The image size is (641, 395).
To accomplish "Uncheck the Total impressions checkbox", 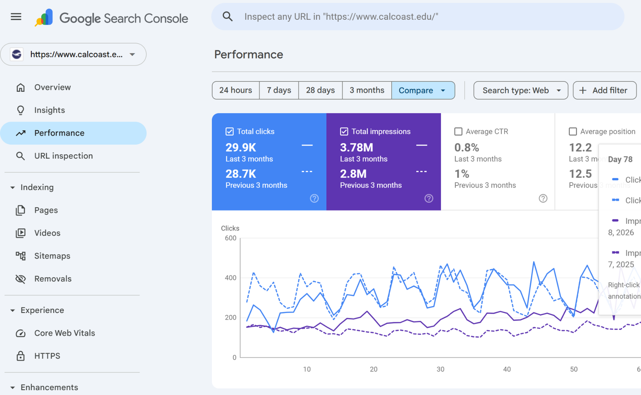I will 344,132.
